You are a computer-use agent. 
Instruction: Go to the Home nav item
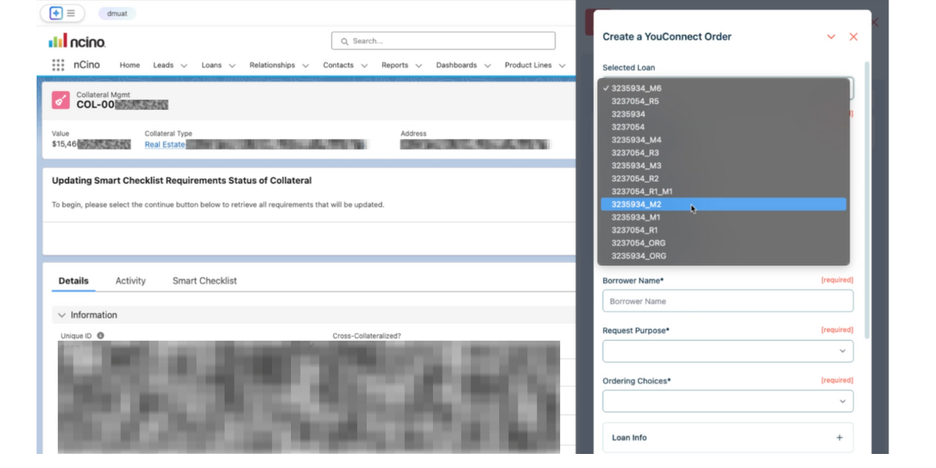click(129, 66)
